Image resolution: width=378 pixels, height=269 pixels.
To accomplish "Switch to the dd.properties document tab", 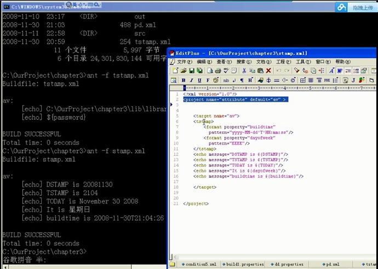I will point(287,264).
